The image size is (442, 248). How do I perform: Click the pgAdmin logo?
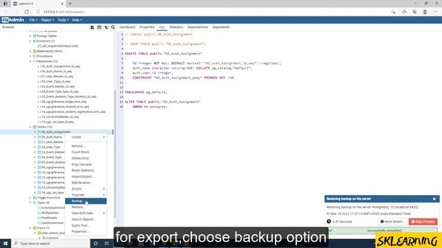(x=13, y=20)
